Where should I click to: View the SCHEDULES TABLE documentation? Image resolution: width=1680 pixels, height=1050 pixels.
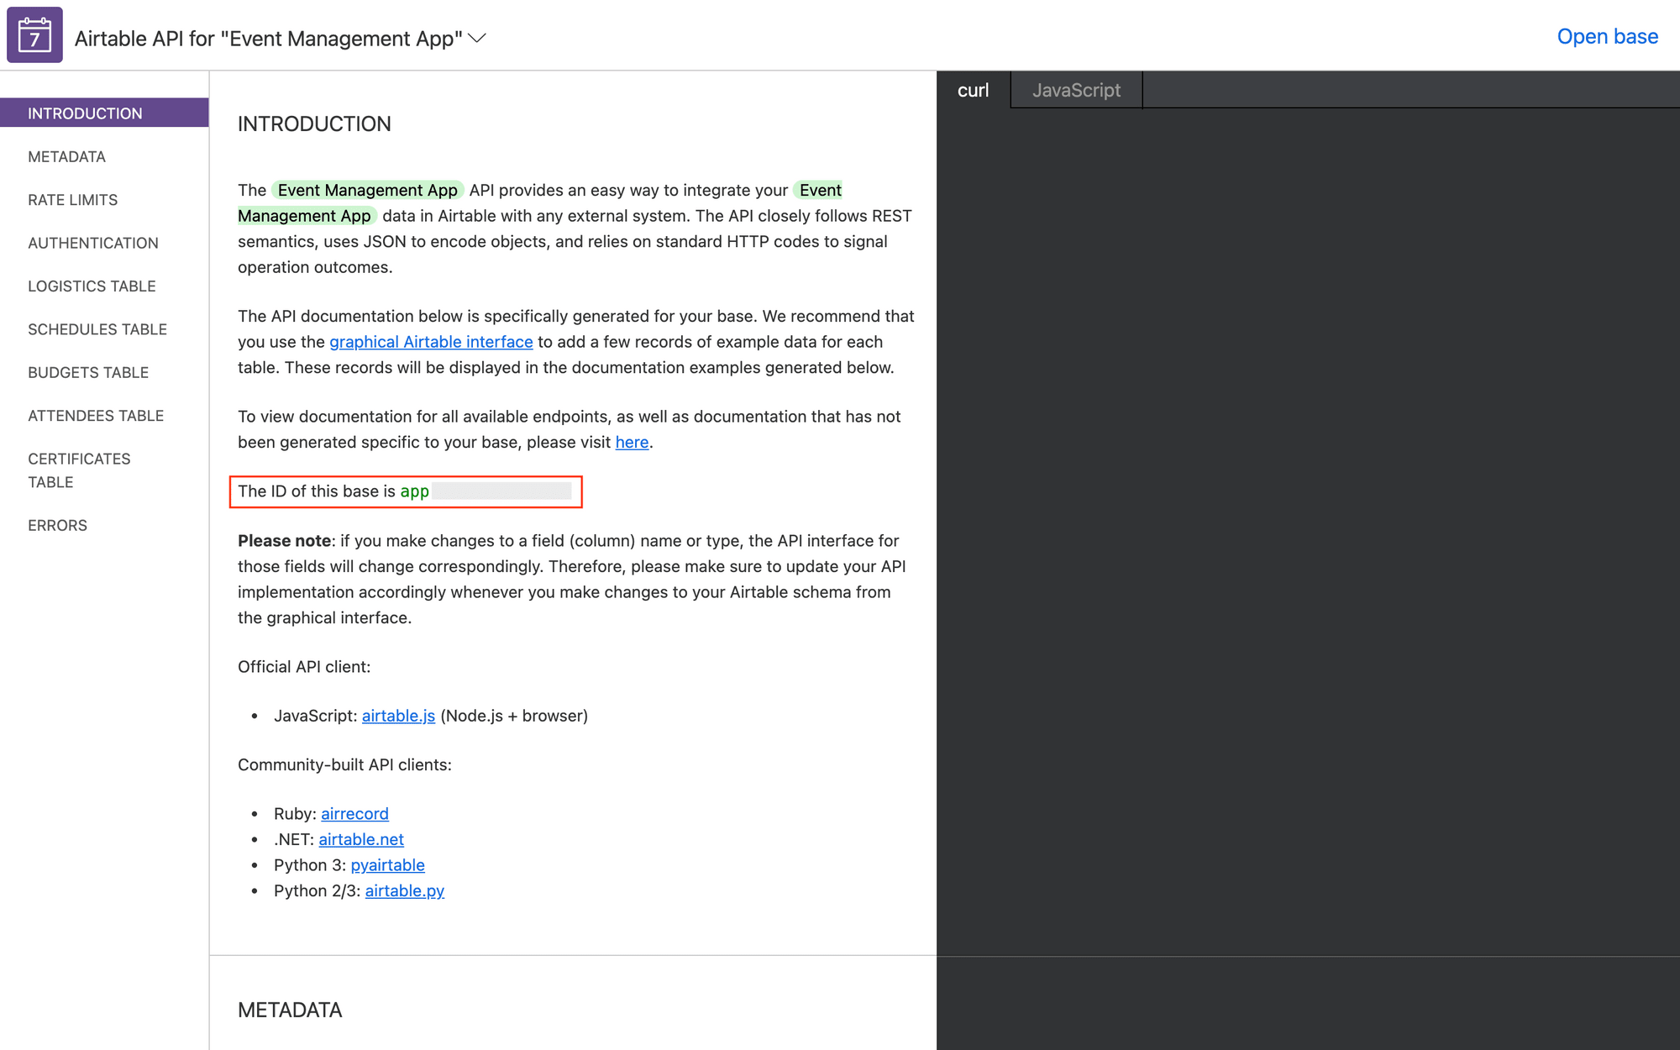[97, 329]
